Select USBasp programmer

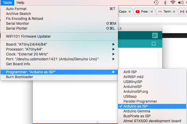152,96
